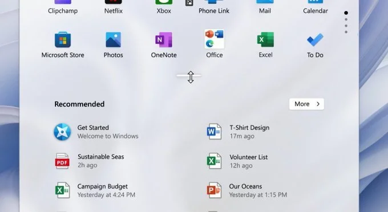Viewport: 388px width, 212px height.
Task: Select the first pinned page dot
Action: pos(346,13)
